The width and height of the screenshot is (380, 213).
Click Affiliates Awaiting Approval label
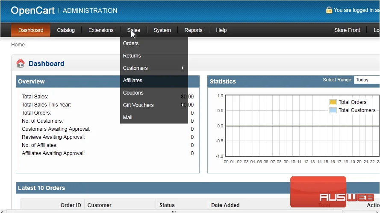point(53,153)
